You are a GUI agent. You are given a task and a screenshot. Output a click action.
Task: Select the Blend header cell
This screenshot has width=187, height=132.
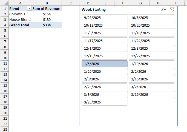click(x=20, y=9)
